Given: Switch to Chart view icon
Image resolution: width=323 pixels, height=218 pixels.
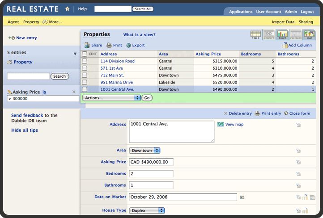Looking at the screenshot, I should click(282, 34).
